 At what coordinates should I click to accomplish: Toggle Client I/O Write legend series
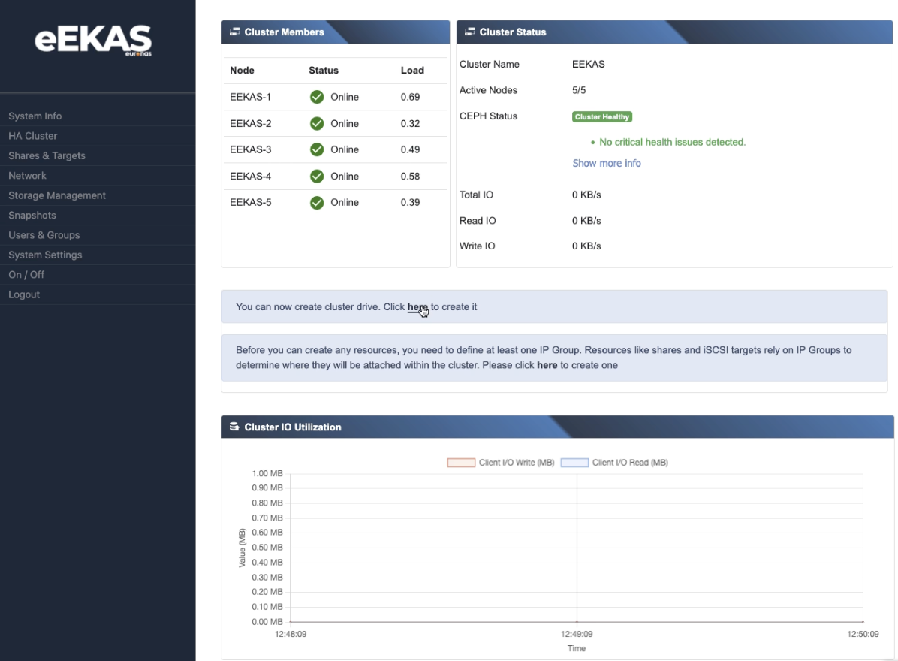501,463
